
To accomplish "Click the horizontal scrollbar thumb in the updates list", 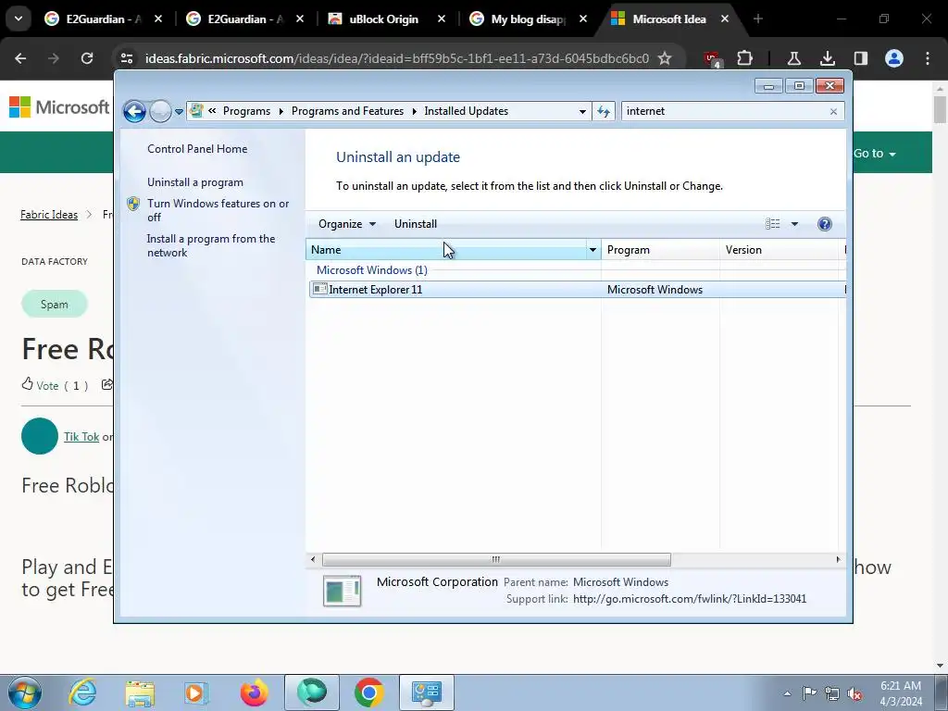I will 496,559.
